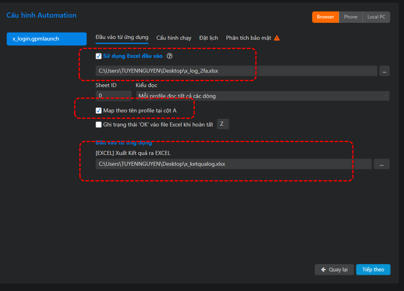Select the 'Phân tích bảo mật' tab
Viewport: 404px width, 291px height.
248,38
